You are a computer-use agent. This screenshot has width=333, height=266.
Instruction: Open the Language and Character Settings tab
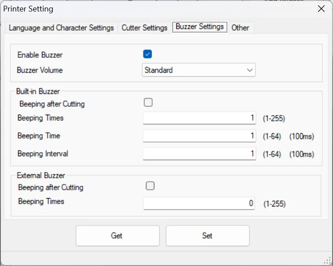click(x=61, y=28)
